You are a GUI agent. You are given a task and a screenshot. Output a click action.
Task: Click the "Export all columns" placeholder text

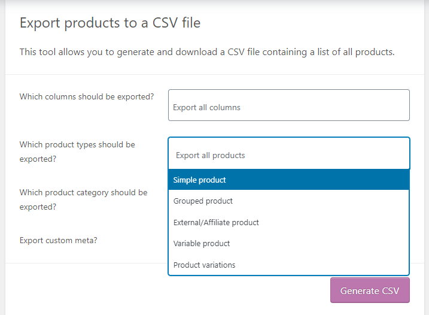point(206,108)
